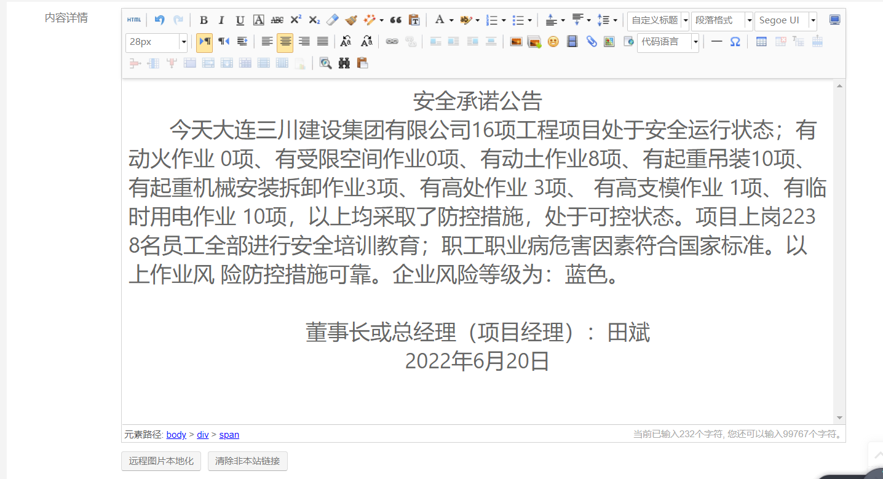The width and height of the screenshot is (883, 479).
Task: Insert a video
Action: pos(572,42)
